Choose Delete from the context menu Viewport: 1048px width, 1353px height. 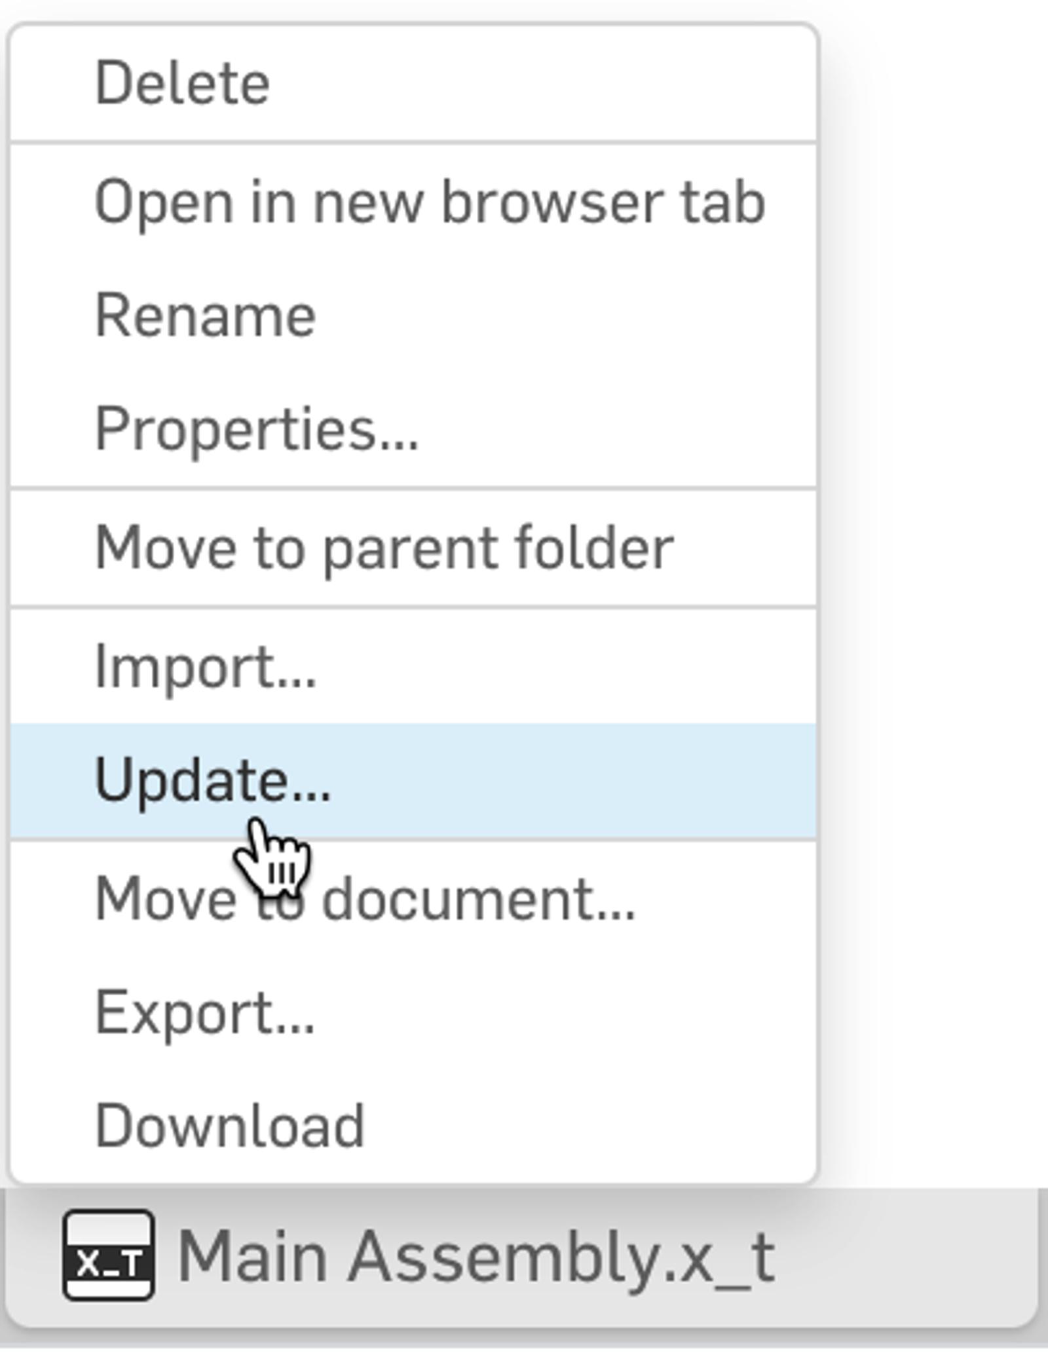pyautogui.click(x=183, y=83)
